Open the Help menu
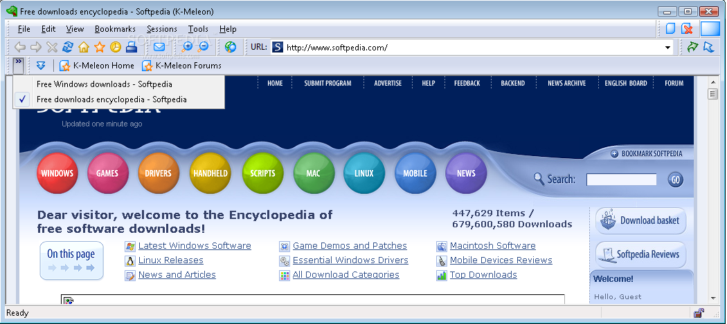The image size is (727, 324). tap(228, 29)
